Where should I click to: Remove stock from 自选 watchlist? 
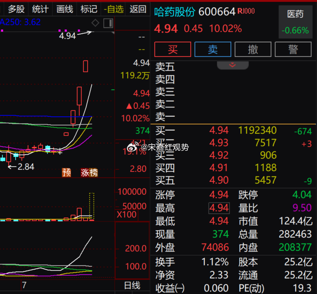click(114, 9)
